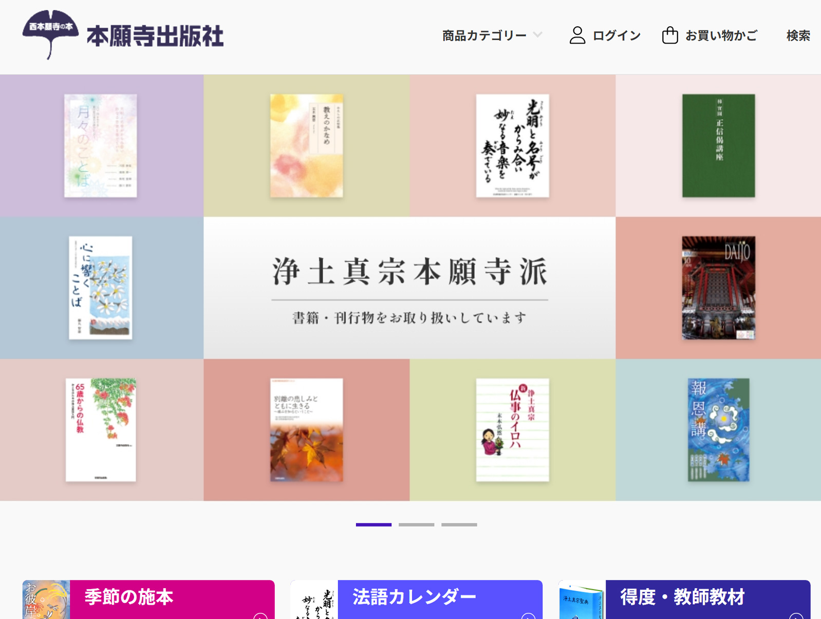Click the arrow icon on 季節の施本 banner
The image size is (821, 619).
pos(260,616)
